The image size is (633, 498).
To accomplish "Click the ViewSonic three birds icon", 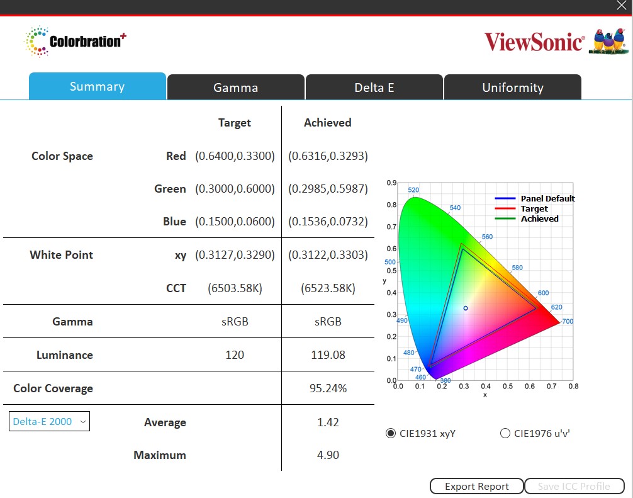I will 608,42.
